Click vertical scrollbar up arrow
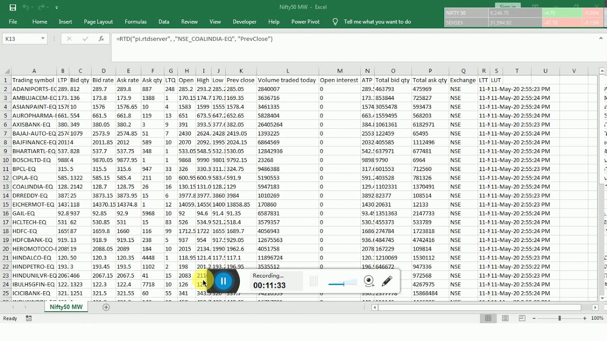 (603, 71)
